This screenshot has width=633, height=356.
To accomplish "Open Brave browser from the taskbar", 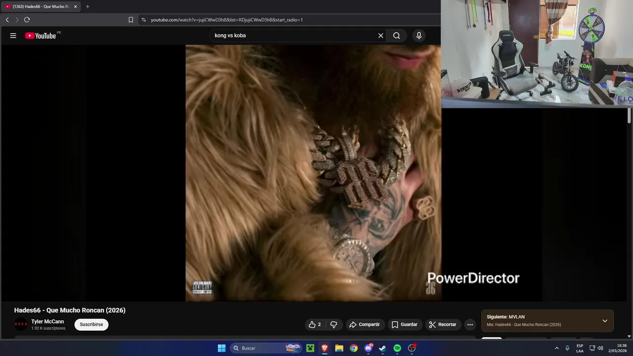I will coord(324,348).
